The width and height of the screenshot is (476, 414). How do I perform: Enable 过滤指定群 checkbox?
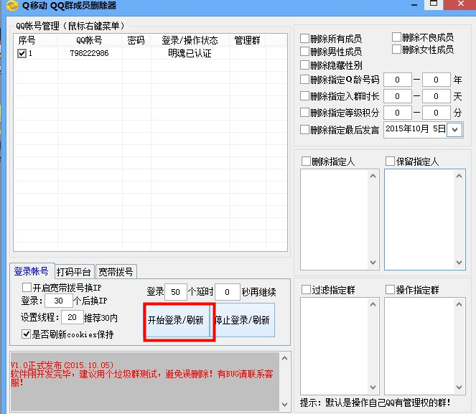coord(306,290)
